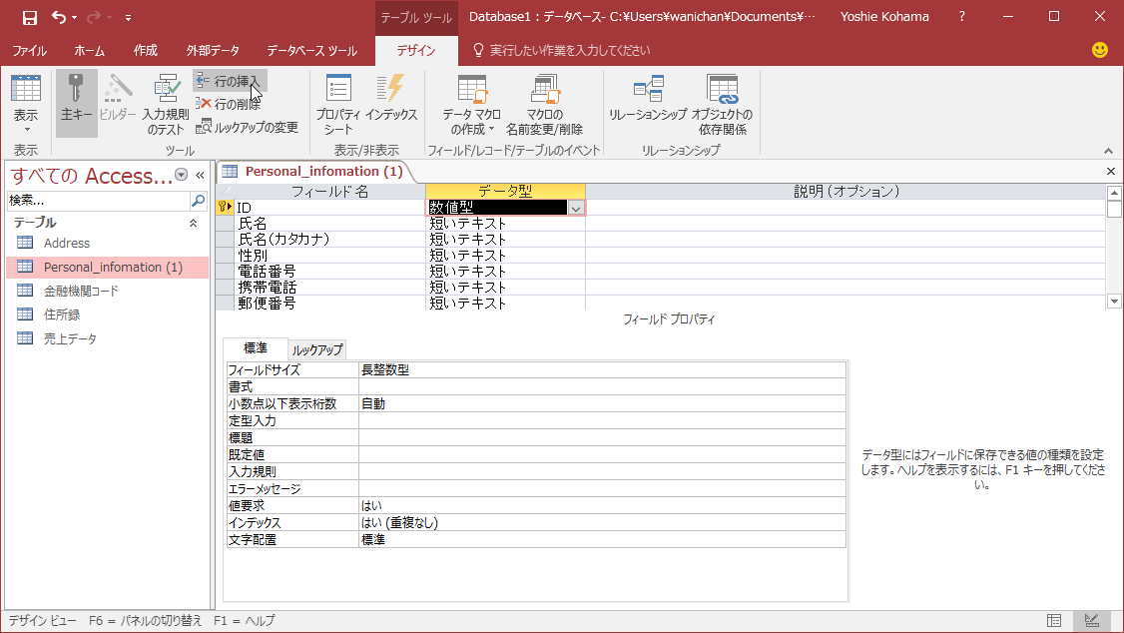Select the 住所録 table

coord(108,314)
